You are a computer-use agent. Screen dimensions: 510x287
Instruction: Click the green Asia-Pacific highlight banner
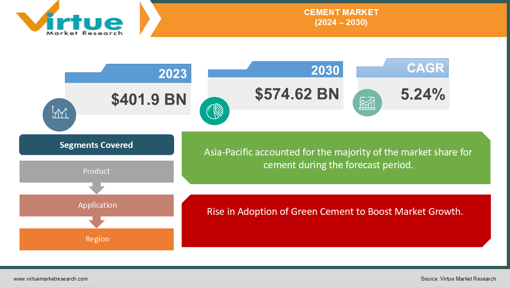337,158
